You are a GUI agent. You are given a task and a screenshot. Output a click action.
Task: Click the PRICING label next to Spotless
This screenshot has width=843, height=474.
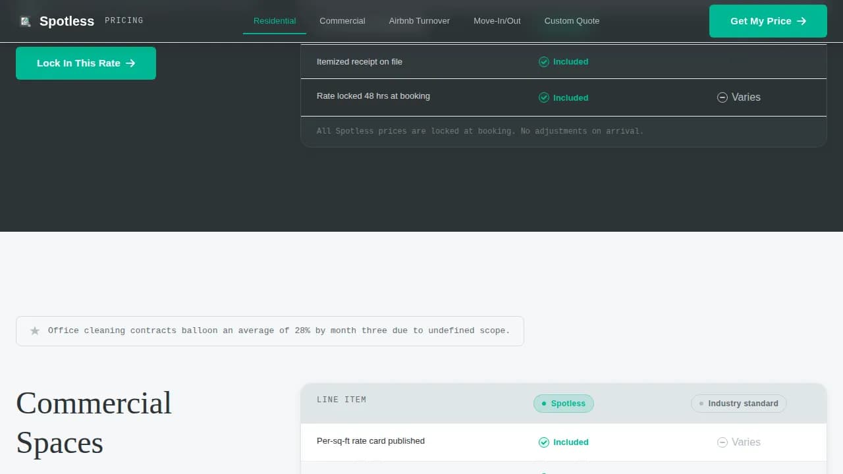124,20
